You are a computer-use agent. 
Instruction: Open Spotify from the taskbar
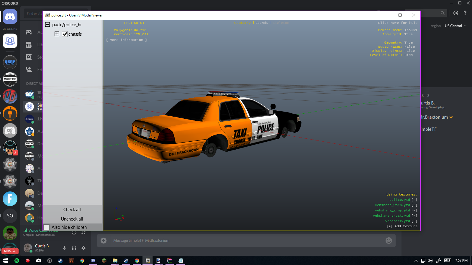(x=17, y=261)
